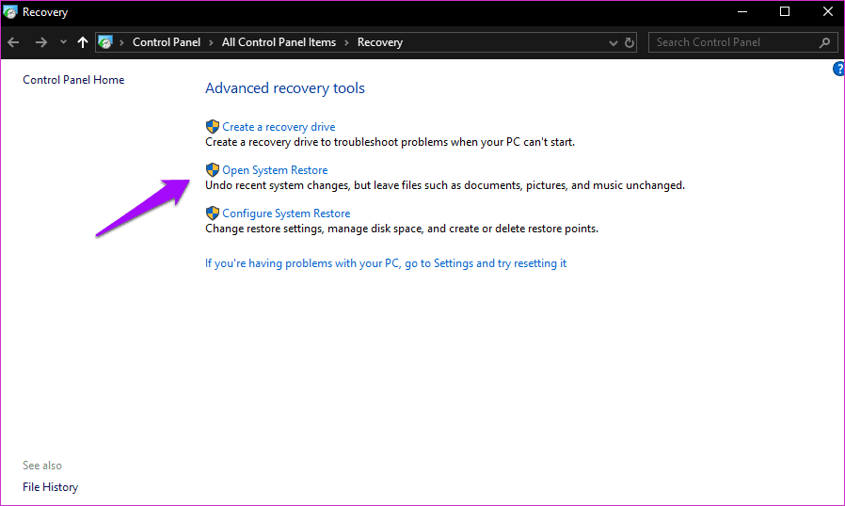This screenshot has height=506, width=845.
Task: Click the search magnifier icon
Action: tap(824, 42)
